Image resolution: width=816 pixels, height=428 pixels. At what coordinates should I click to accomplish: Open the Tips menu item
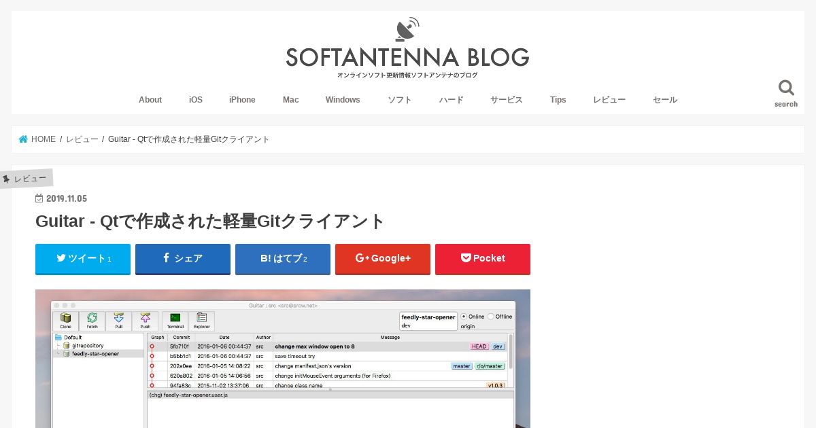click(x=558, y=100)
